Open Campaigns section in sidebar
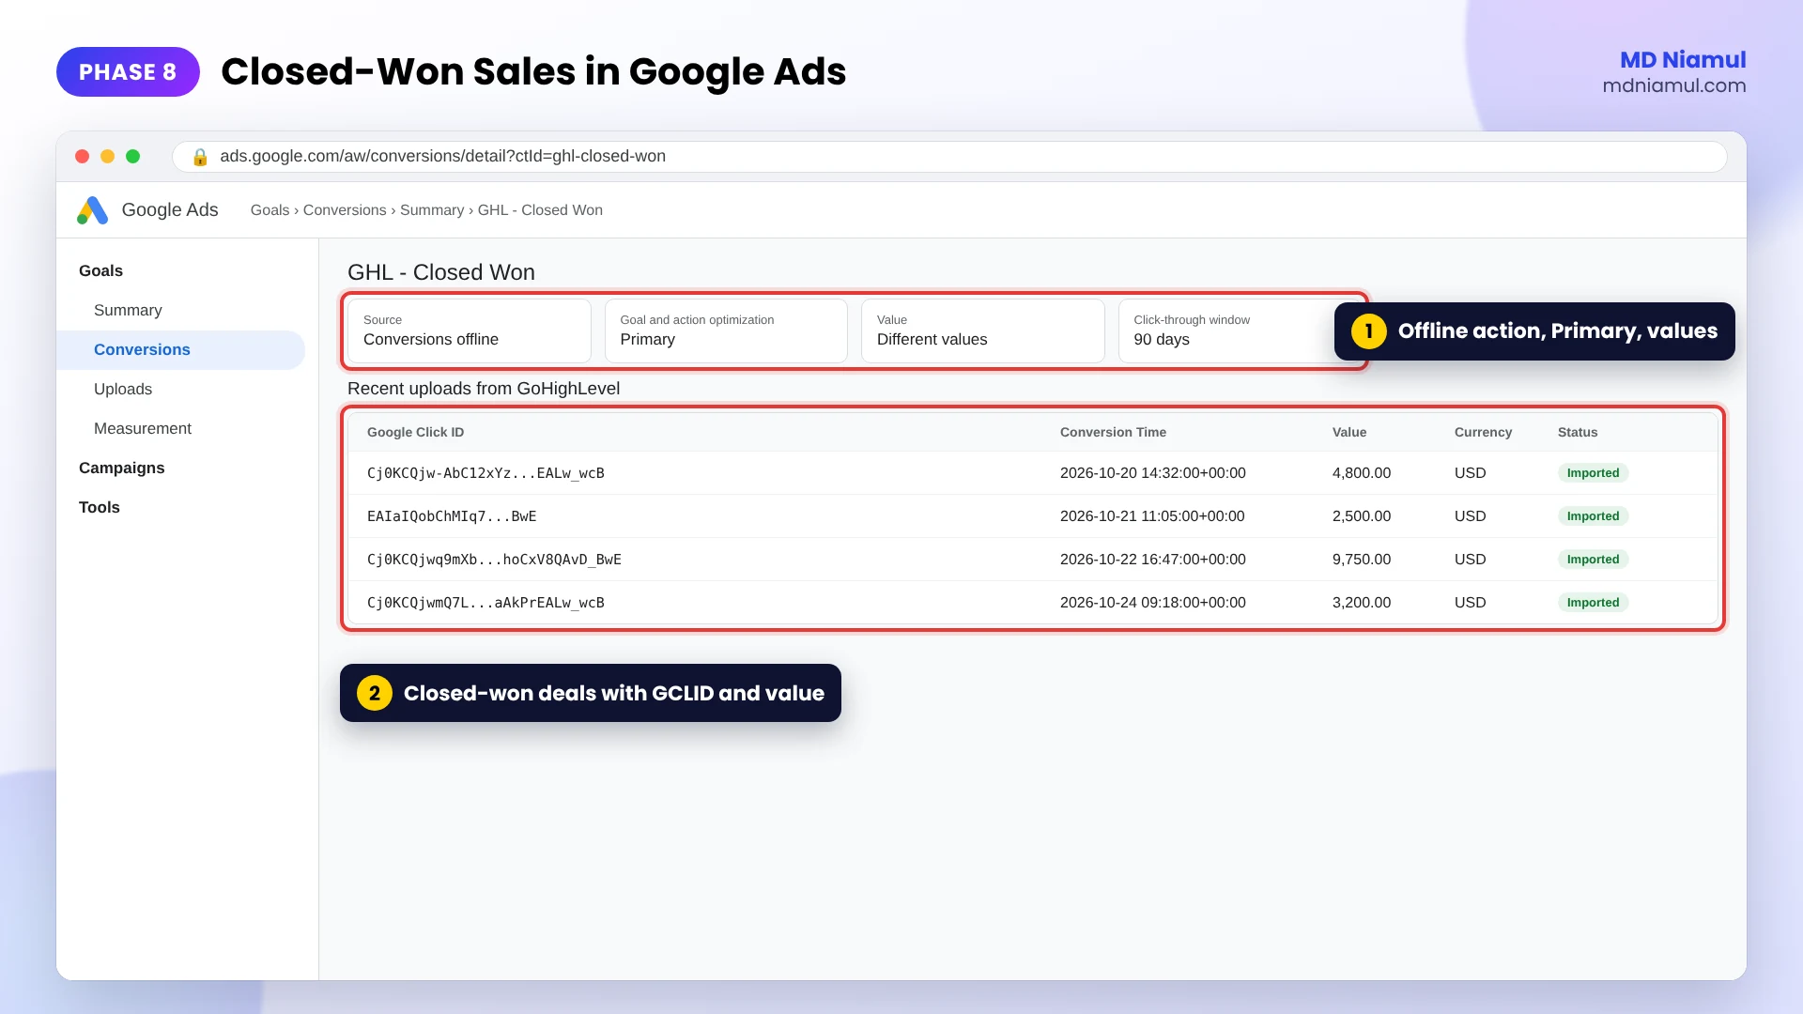Screen dimensions: 1803x1014 (122, 468)
